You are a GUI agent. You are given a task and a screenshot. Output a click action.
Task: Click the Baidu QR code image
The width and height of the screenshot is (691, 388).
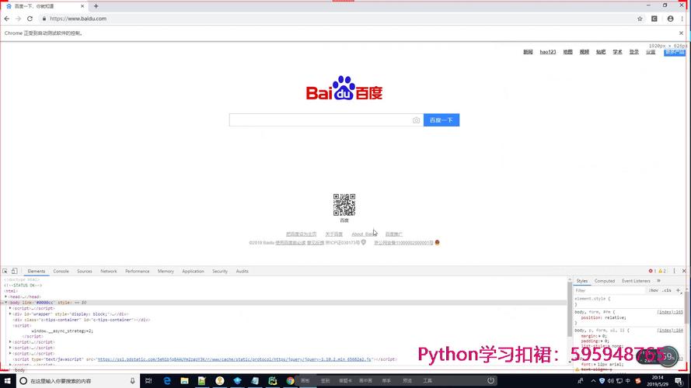[344, 205]
